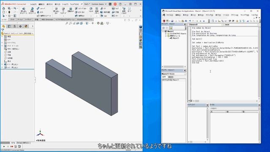Viewport: 270px width, 152px height.
Task: Open SOLIDWORKS Insert menu
Action: coord(57,4)
